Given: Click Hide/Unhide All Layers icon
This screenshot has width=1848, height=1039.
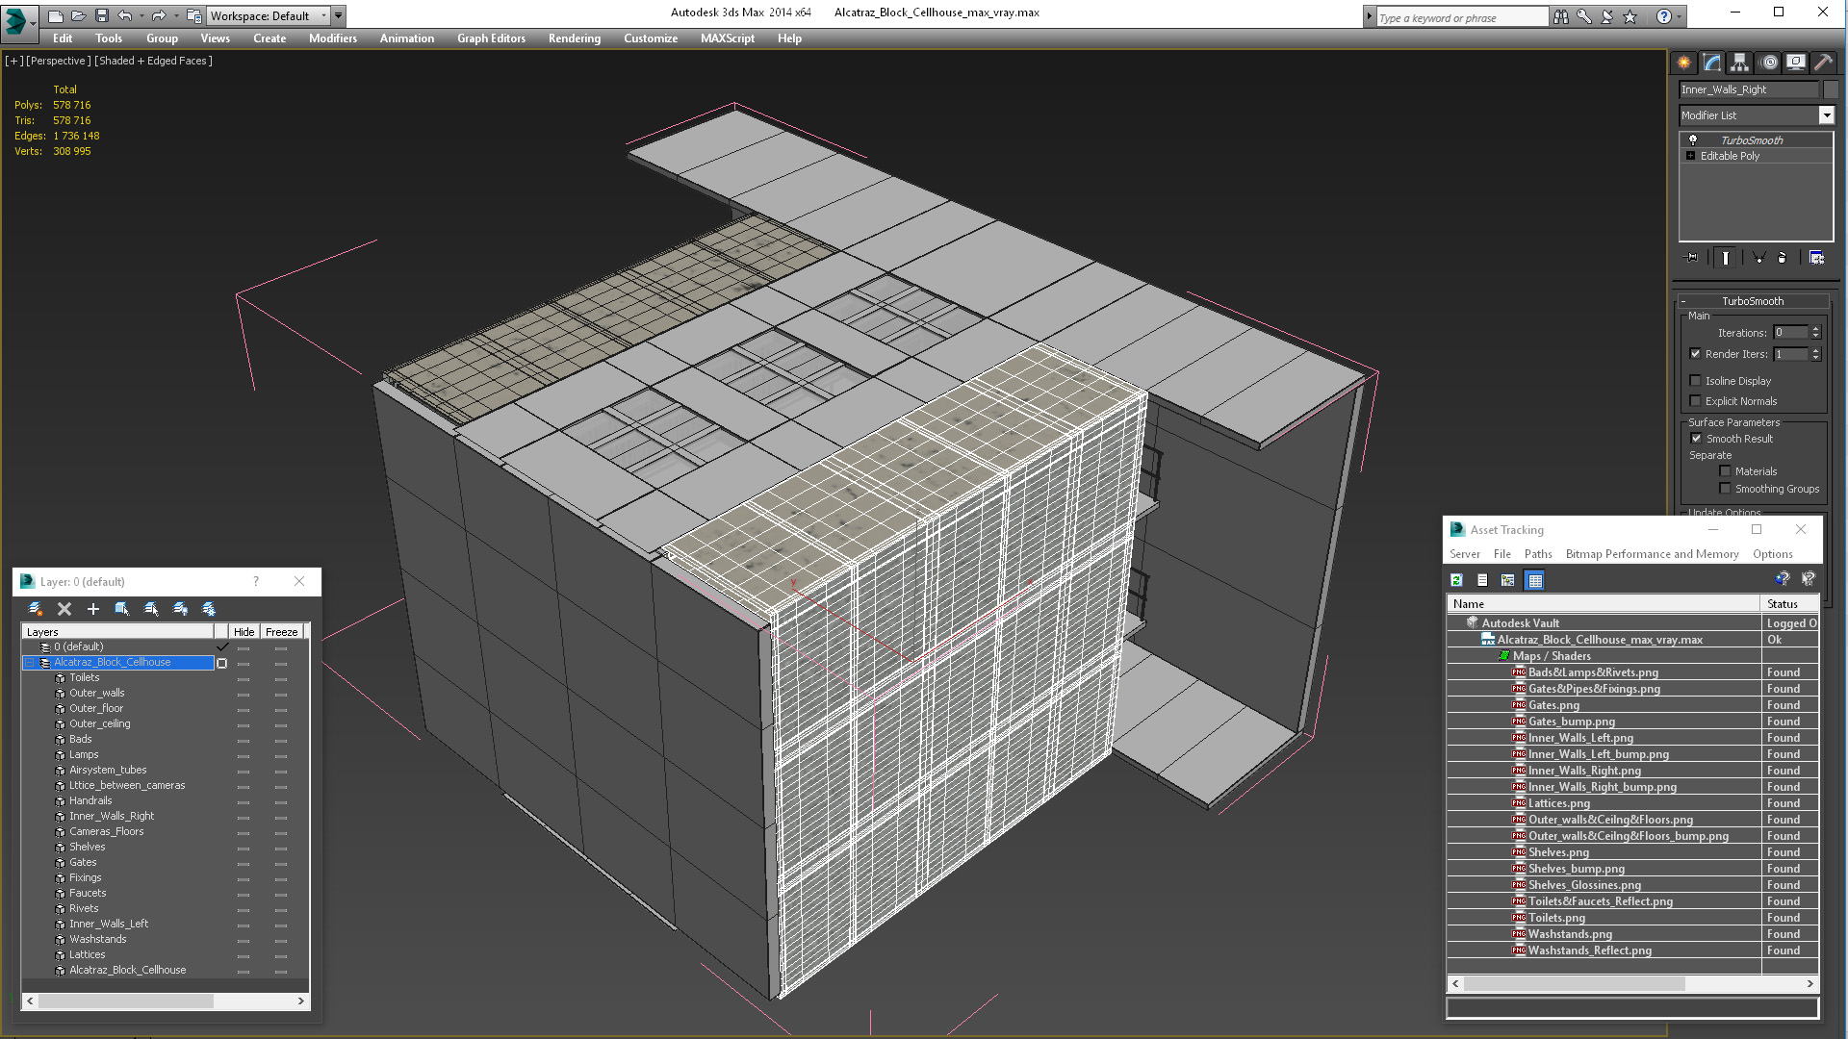Looking at the screenshot, I should (180, 609).
